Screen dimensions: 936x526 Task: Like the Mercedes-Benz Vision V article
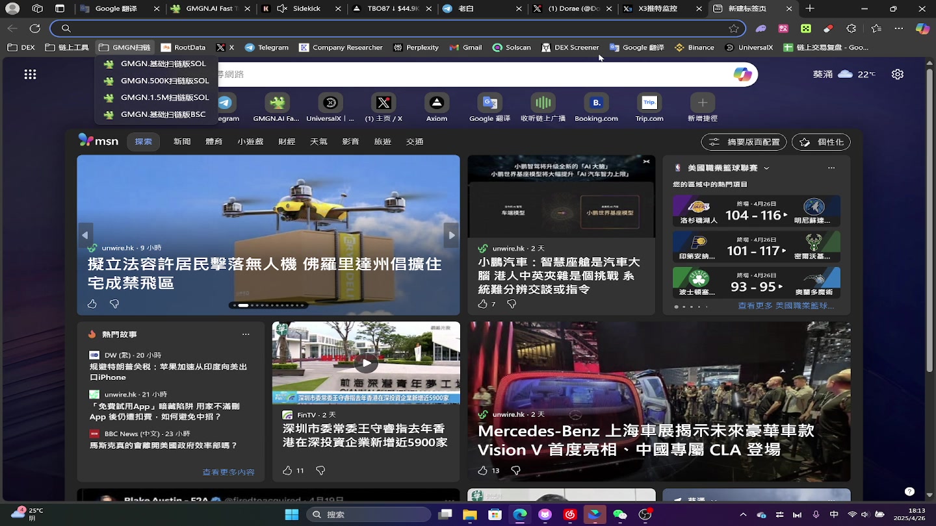[x=482, y=470]
